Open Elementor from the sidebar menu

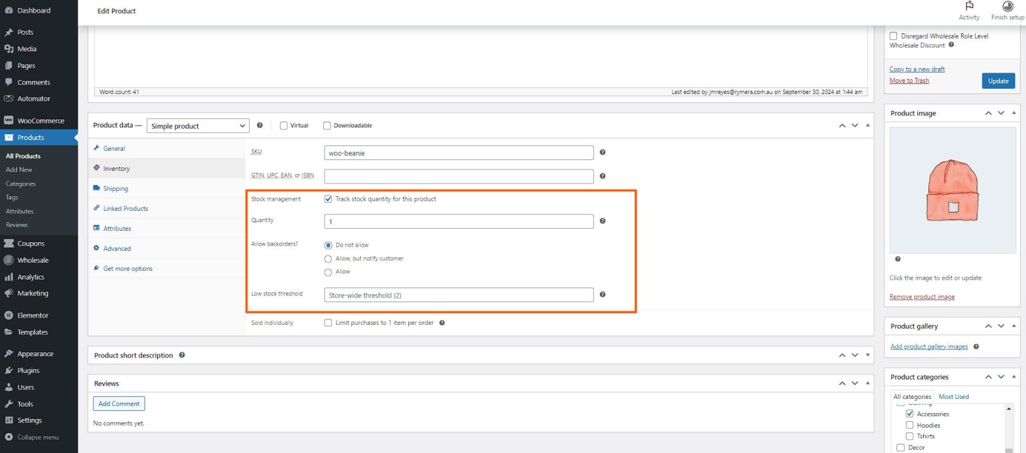[x=33, y=314]
